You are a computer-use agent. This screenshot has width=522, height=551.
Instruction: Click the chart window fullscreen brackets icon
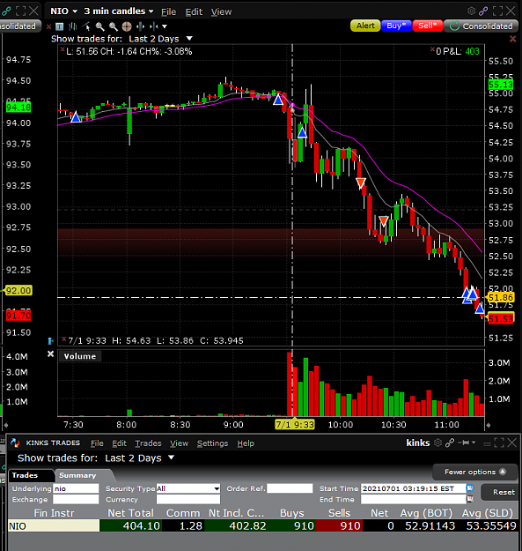coord(497,11)
